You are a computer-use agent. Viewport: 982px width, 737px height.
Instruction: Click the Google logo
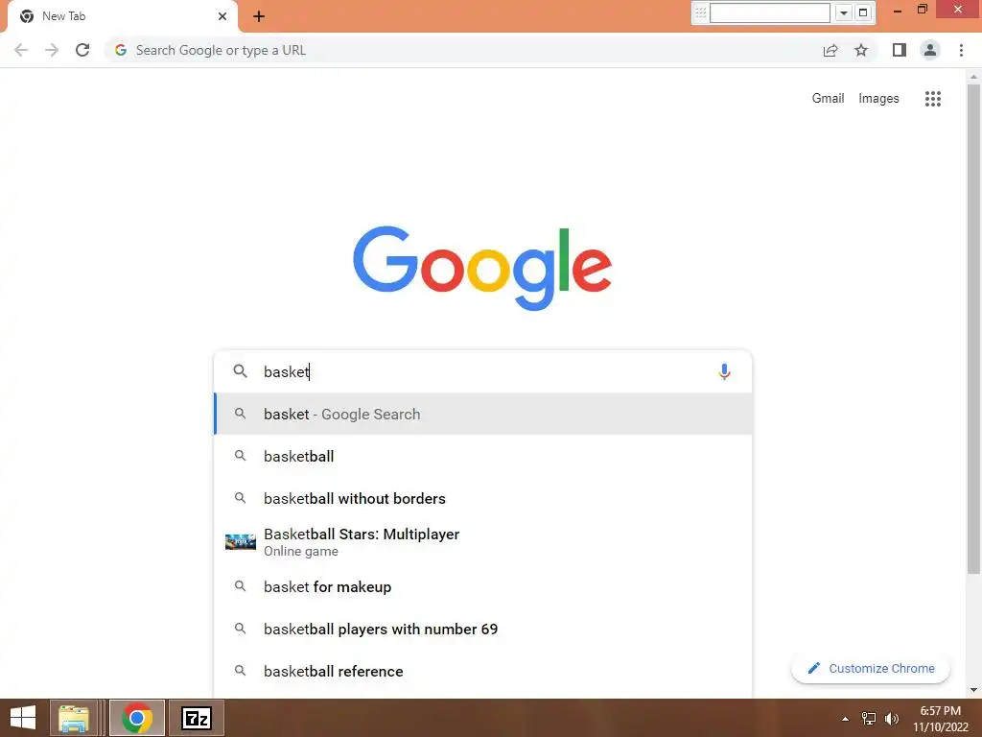(482, 268)
